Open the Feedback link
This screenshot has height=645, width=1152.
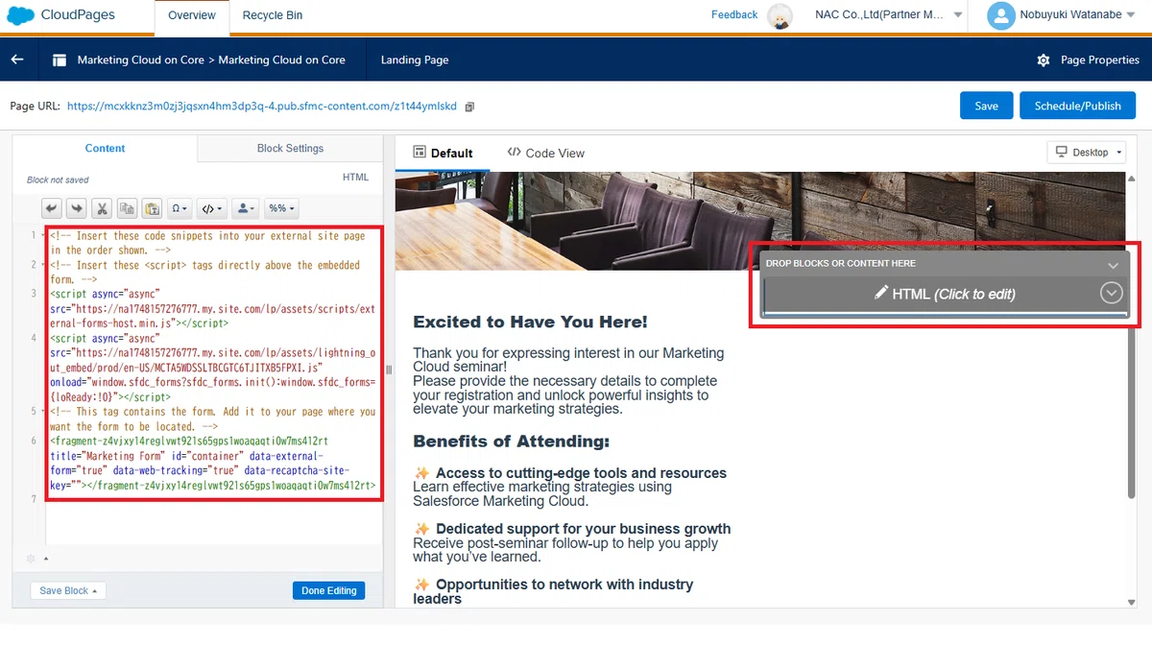(x=734, y=14)
